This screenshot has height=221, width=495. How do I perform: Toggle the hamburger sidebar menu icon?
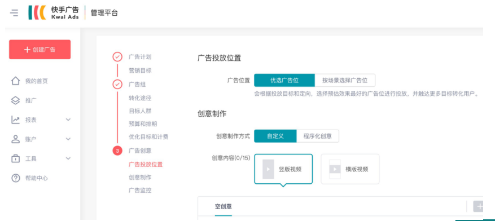point(14,13)
